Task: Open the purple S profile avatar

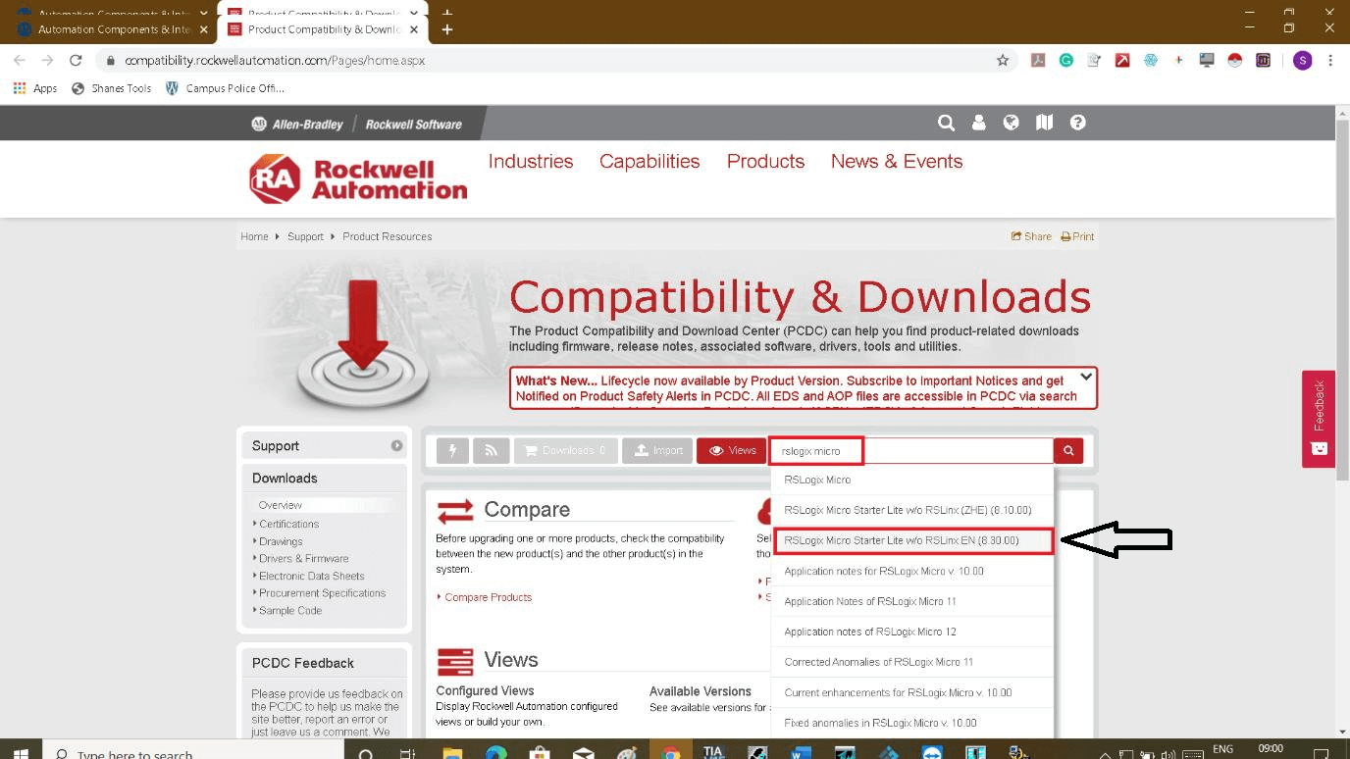Action: tap(1303, 60)
